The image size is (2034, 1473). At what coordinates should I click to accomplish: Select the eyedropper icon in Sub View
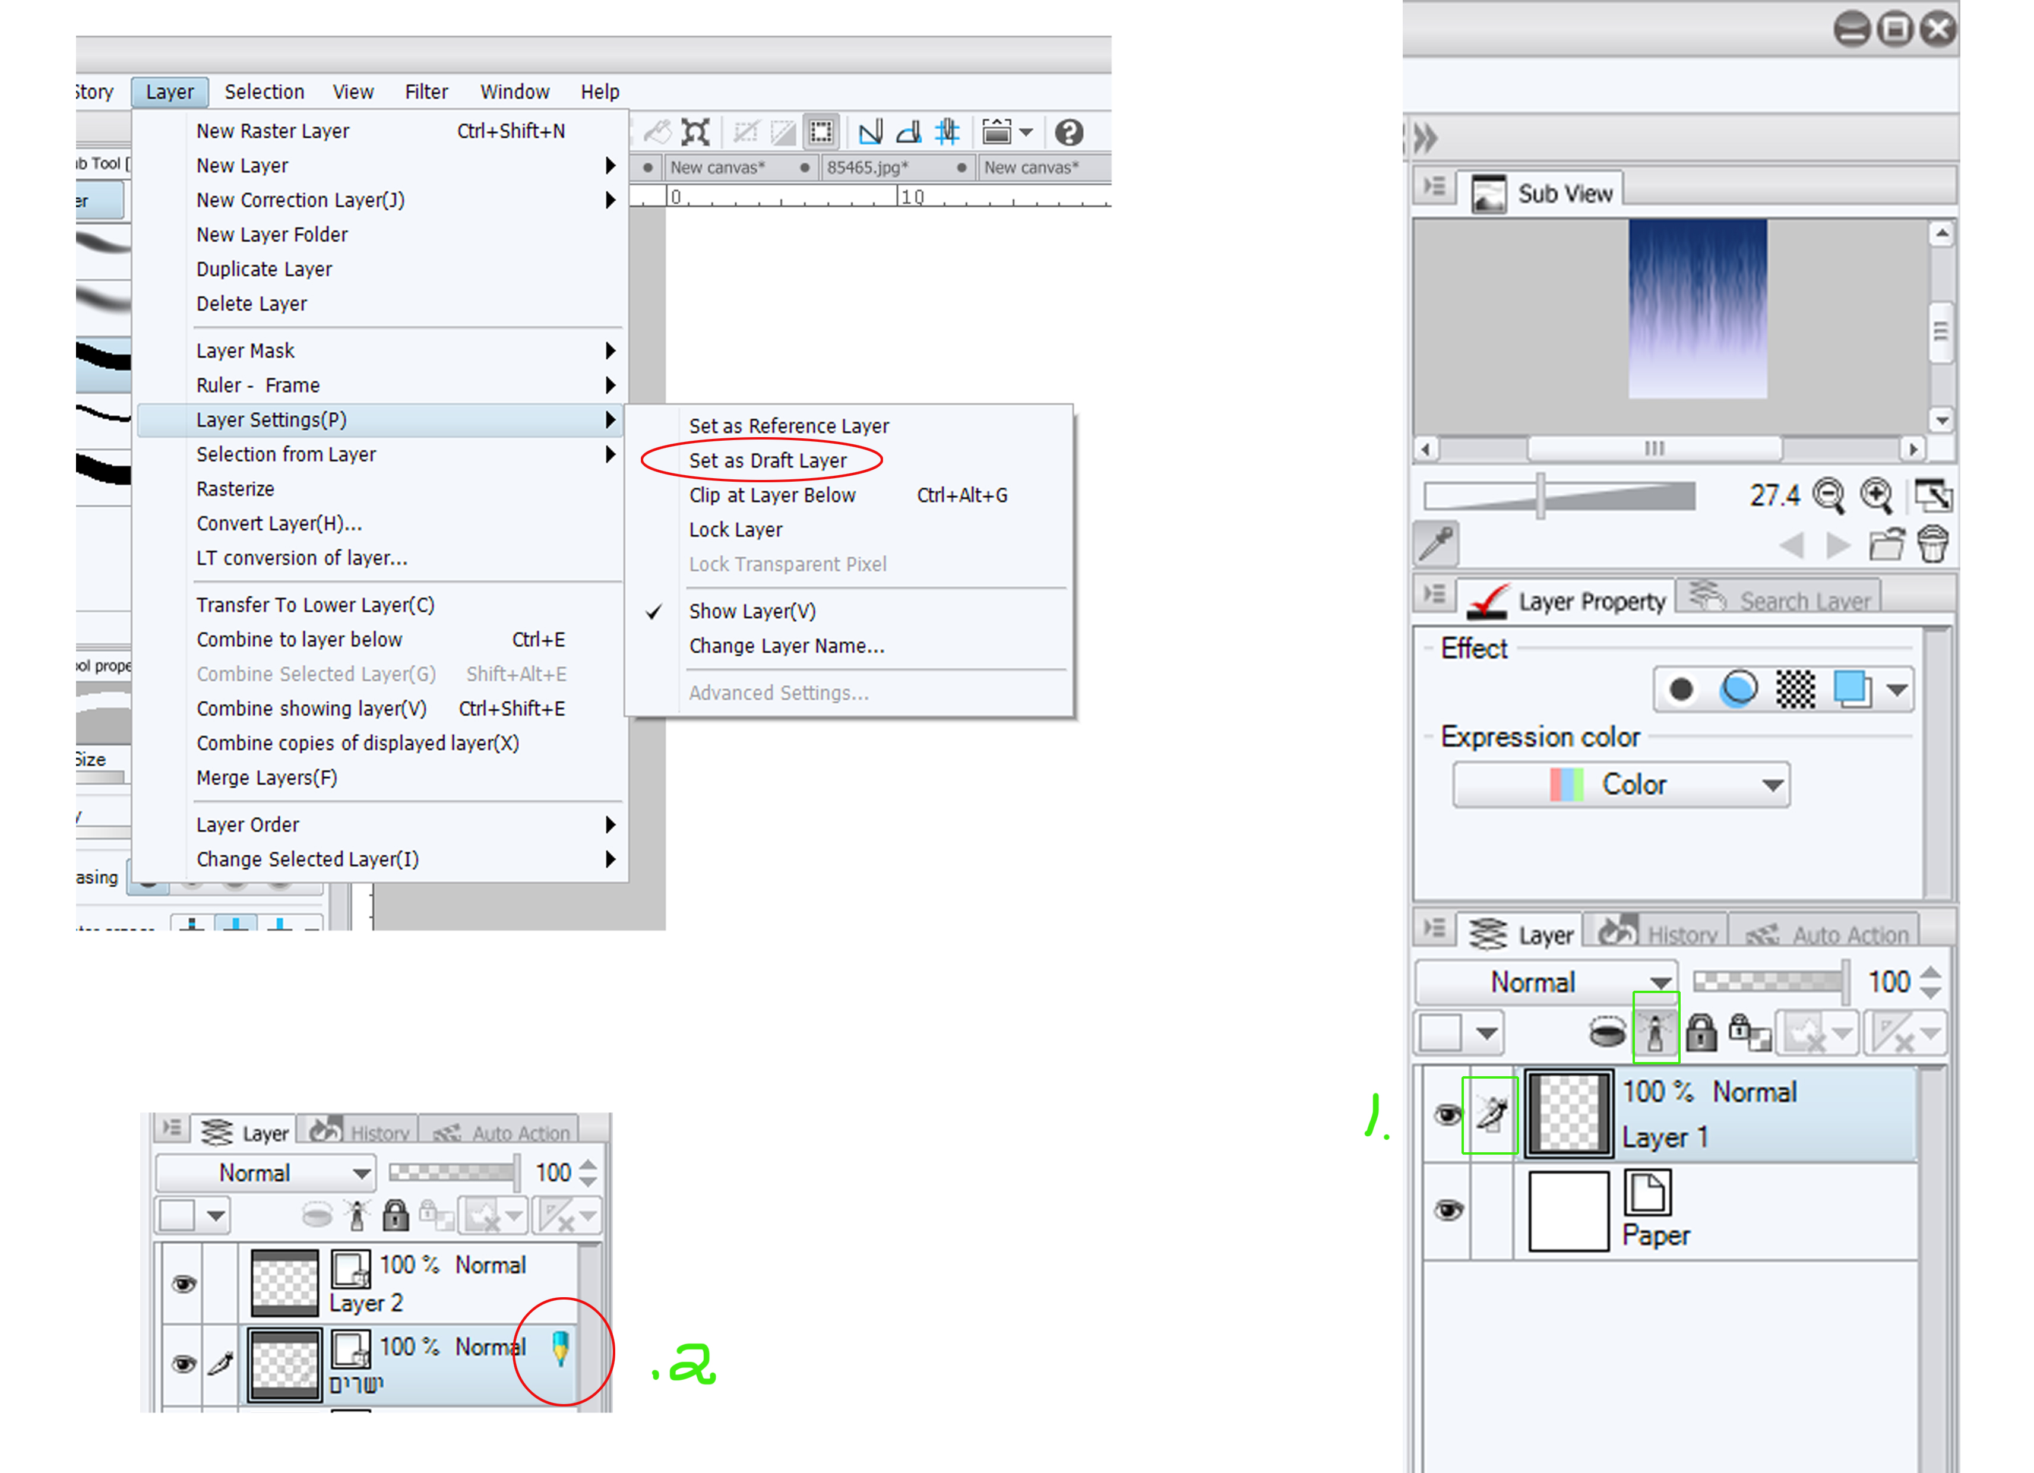[x=1437, y=543]
